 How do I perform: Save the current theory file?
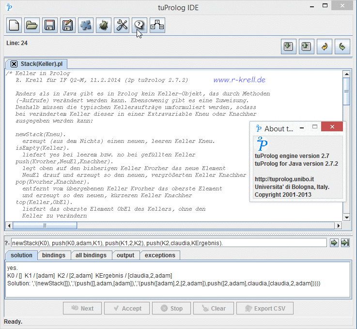pos(49,25)
